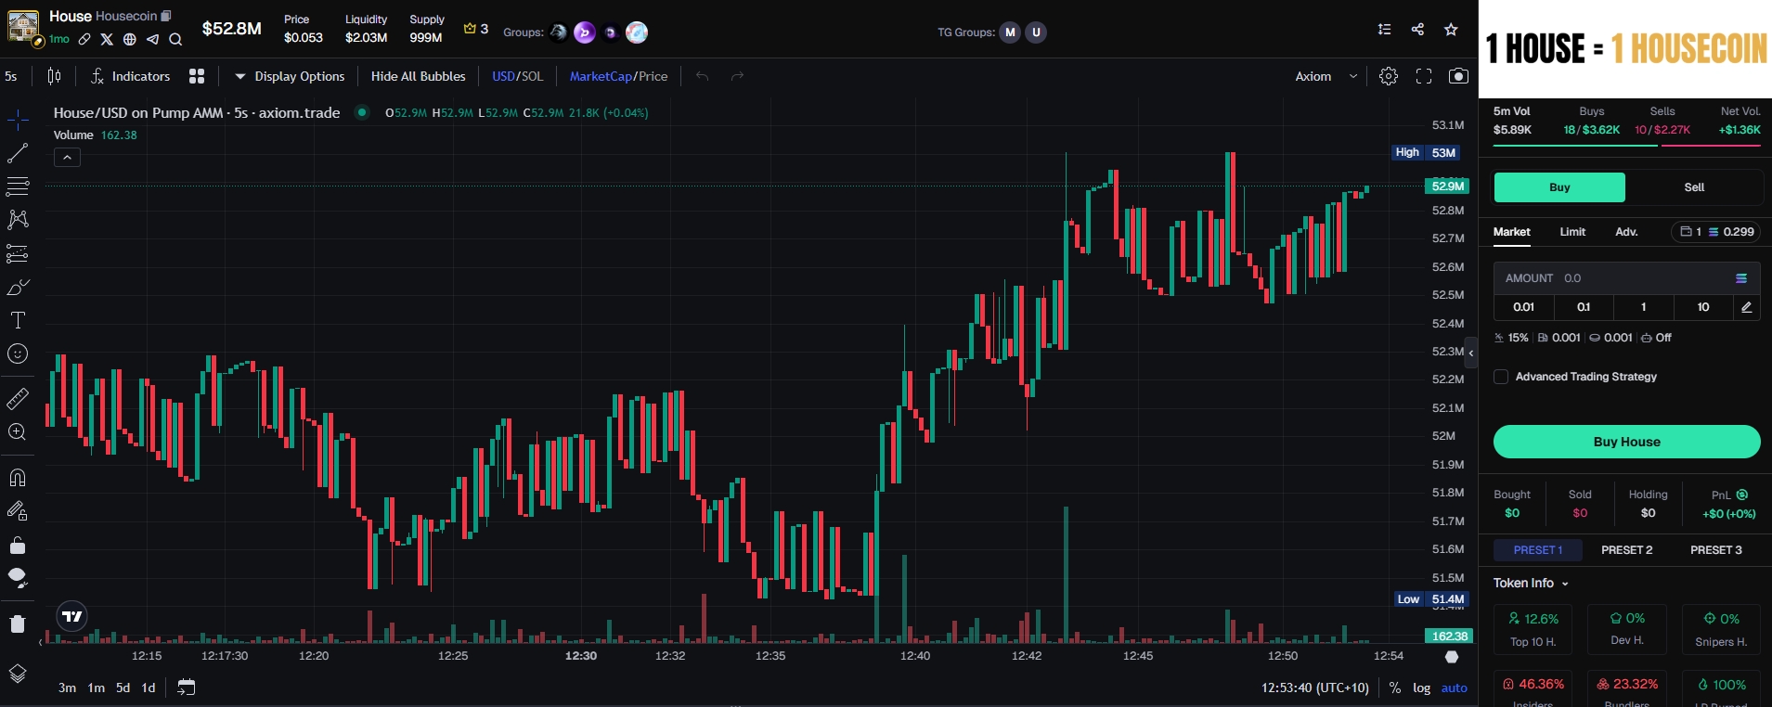1772x707 pixels.
Task: Click the share icon in header
Action: click(1417, 30)
